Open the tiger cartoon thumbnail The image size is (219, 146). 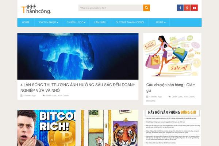[x=110, y=128]
